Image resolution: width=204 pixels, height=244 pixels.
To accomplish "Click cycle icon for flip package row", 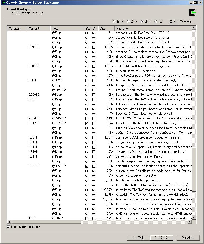I will click(53, 61).
